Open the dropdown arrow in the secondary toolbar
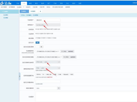 click(24, 7)
